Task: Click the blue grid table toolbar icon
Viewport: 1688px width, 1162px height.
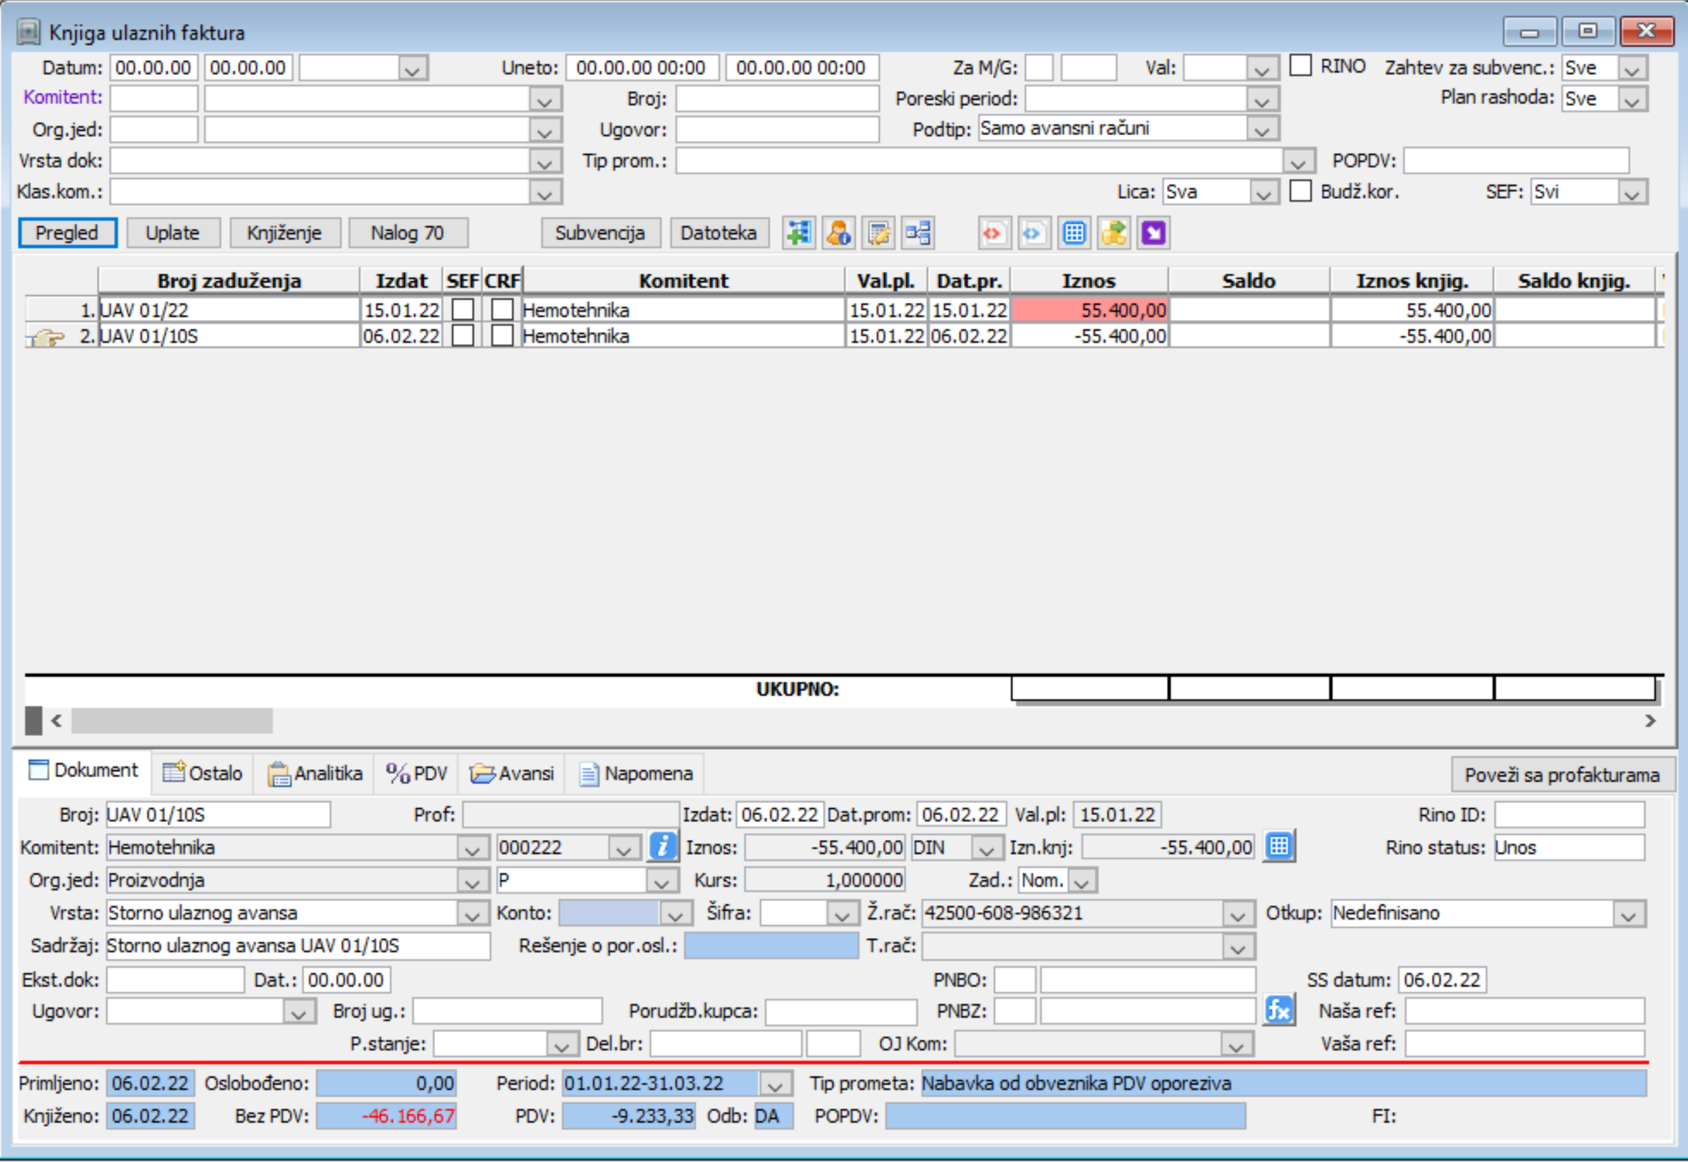Action: point(1074,234)
